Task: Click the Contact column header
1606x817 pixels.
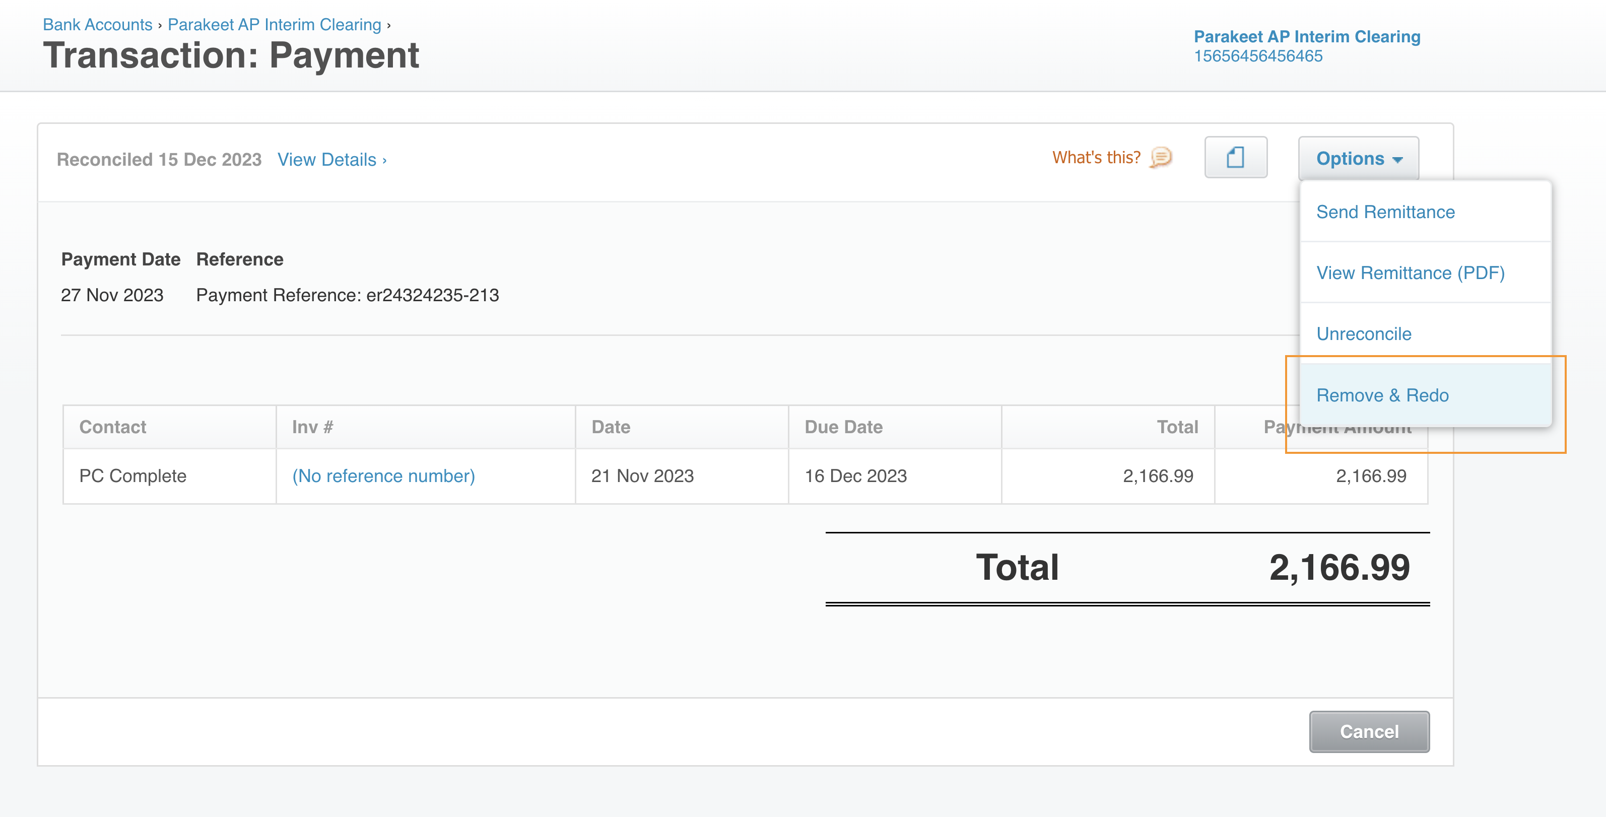Action: pyautogui.click(x=112, y=427)
